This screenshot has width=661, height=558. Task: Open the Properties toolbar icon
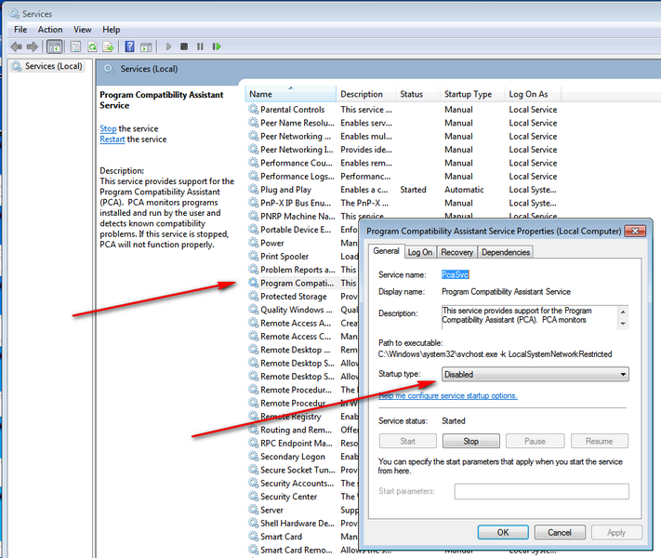click(x=75, y=46)
